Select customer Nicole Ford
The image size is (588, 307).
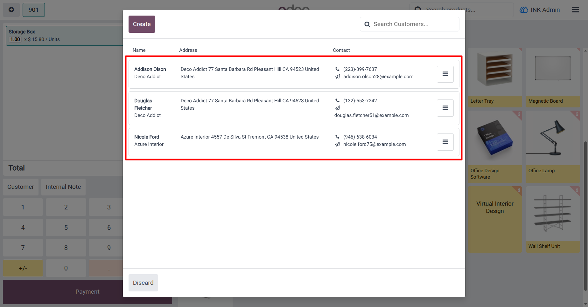tap(294, 142)
